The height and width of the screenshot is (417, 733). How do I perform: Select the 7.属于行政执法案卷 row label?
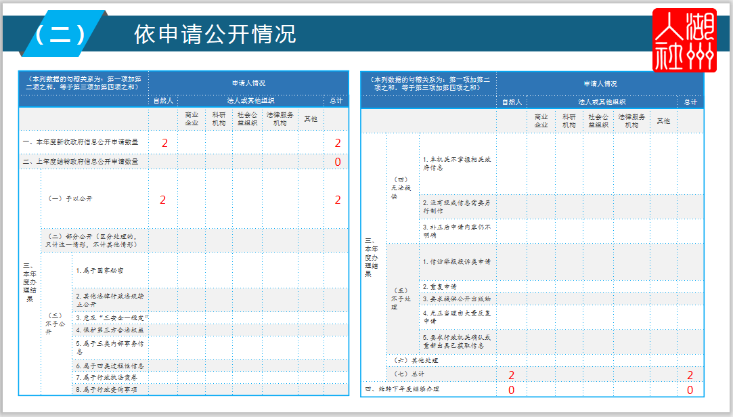[x=106, y=377]
